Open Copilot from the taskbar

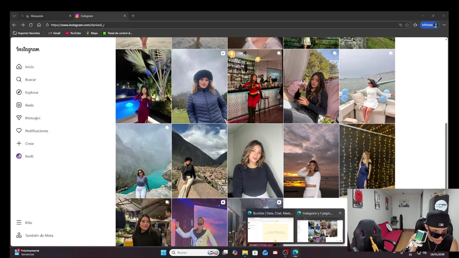click(x=235, y=253)
